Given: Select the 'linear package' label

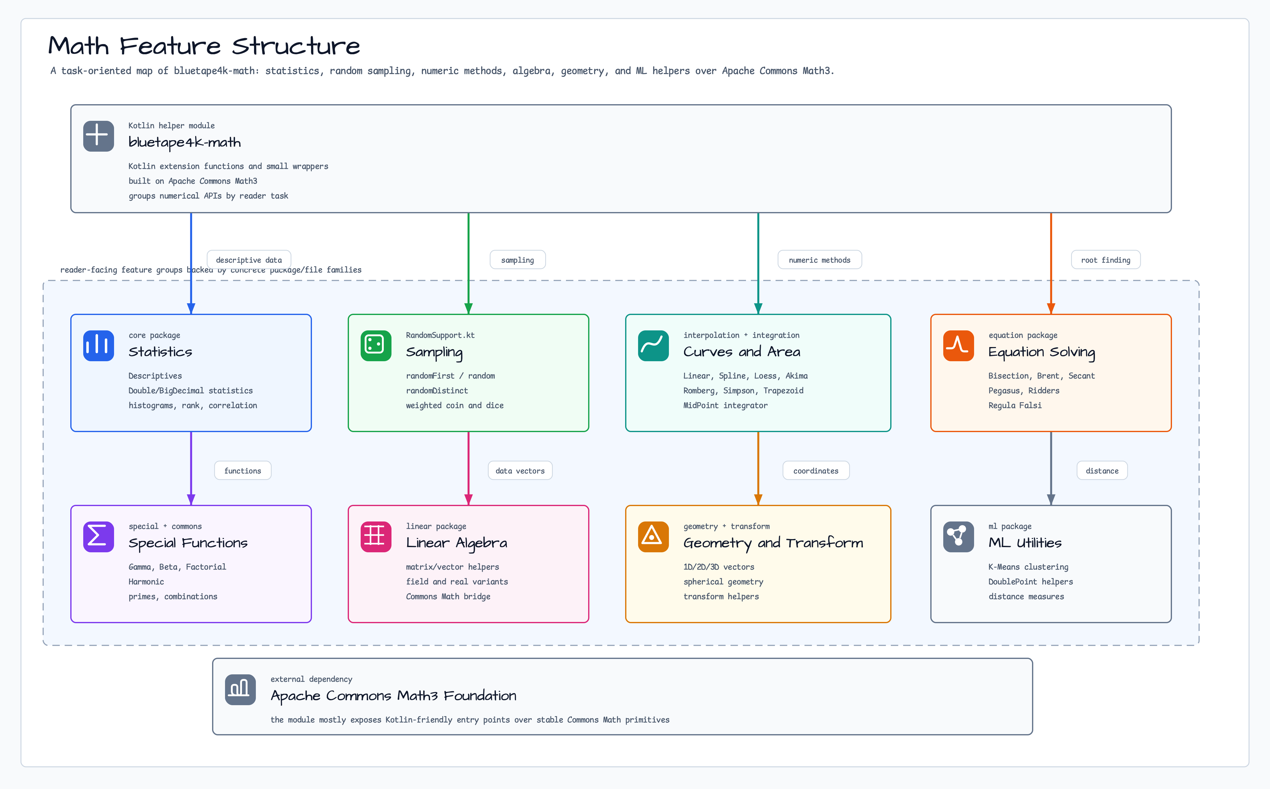Looking at the screenshot, I should tap(436, 526).
